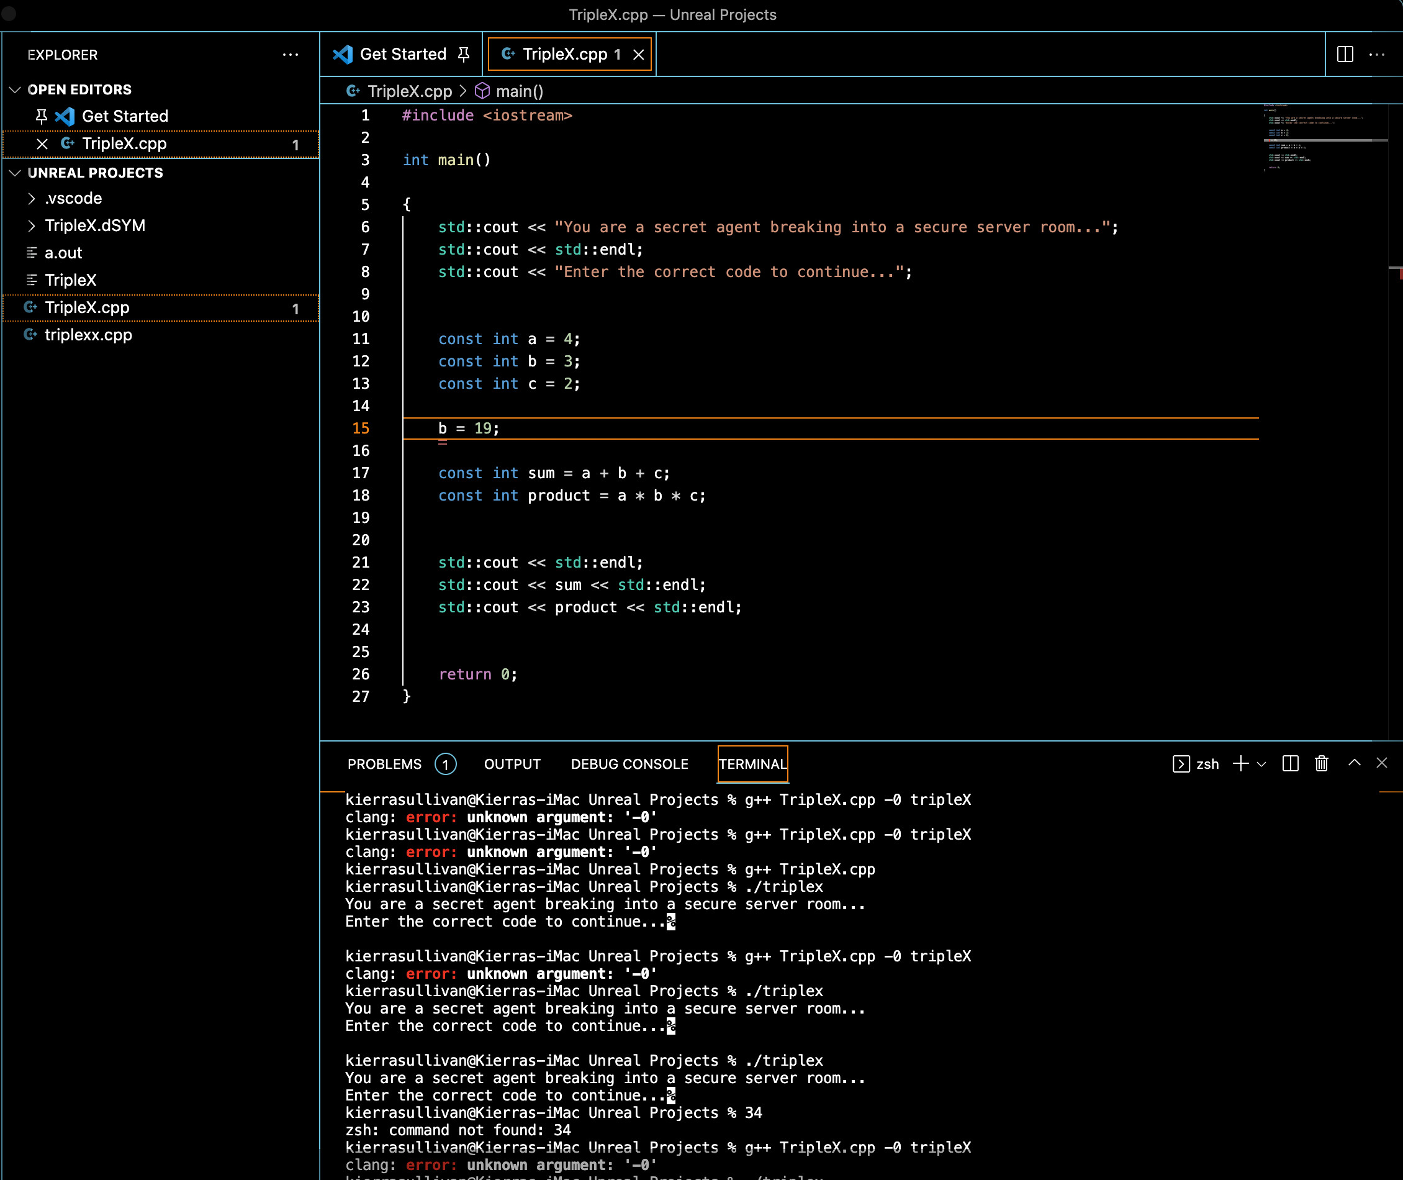Image resolution: width=1403 pixels, height=1180 pixels.
Task: Click the kill terminal trash icon
Action: coord(1322,763)
